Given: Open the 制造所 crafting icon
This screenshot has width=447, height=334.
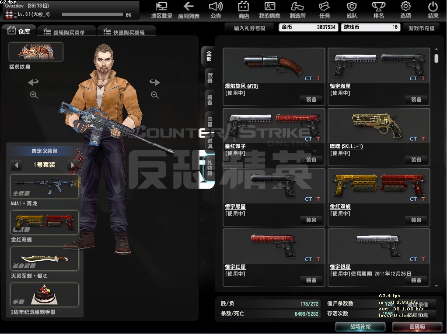Looking at the screenshot, I should pyautogui.click(x=297, y=10).
